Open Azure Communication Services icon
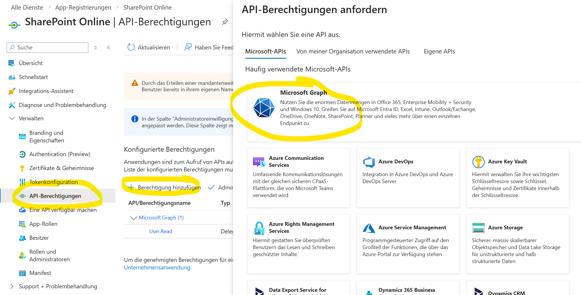581x295 pixels. click(259, 162)
